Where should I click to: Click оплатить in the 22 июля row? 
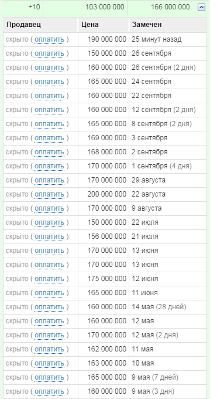click(50, 222)
